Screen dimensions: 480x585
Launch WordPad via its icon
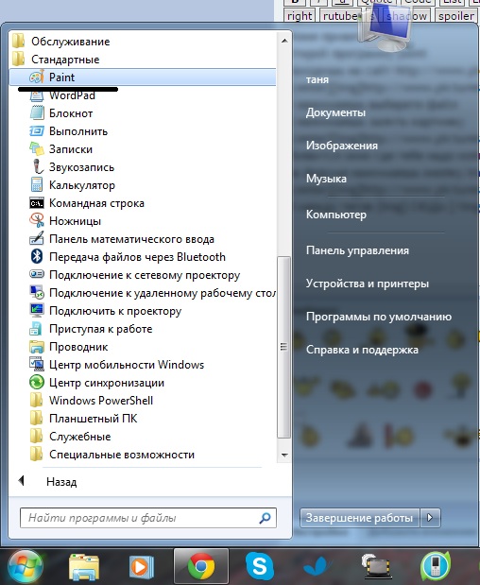coord(37,95)
